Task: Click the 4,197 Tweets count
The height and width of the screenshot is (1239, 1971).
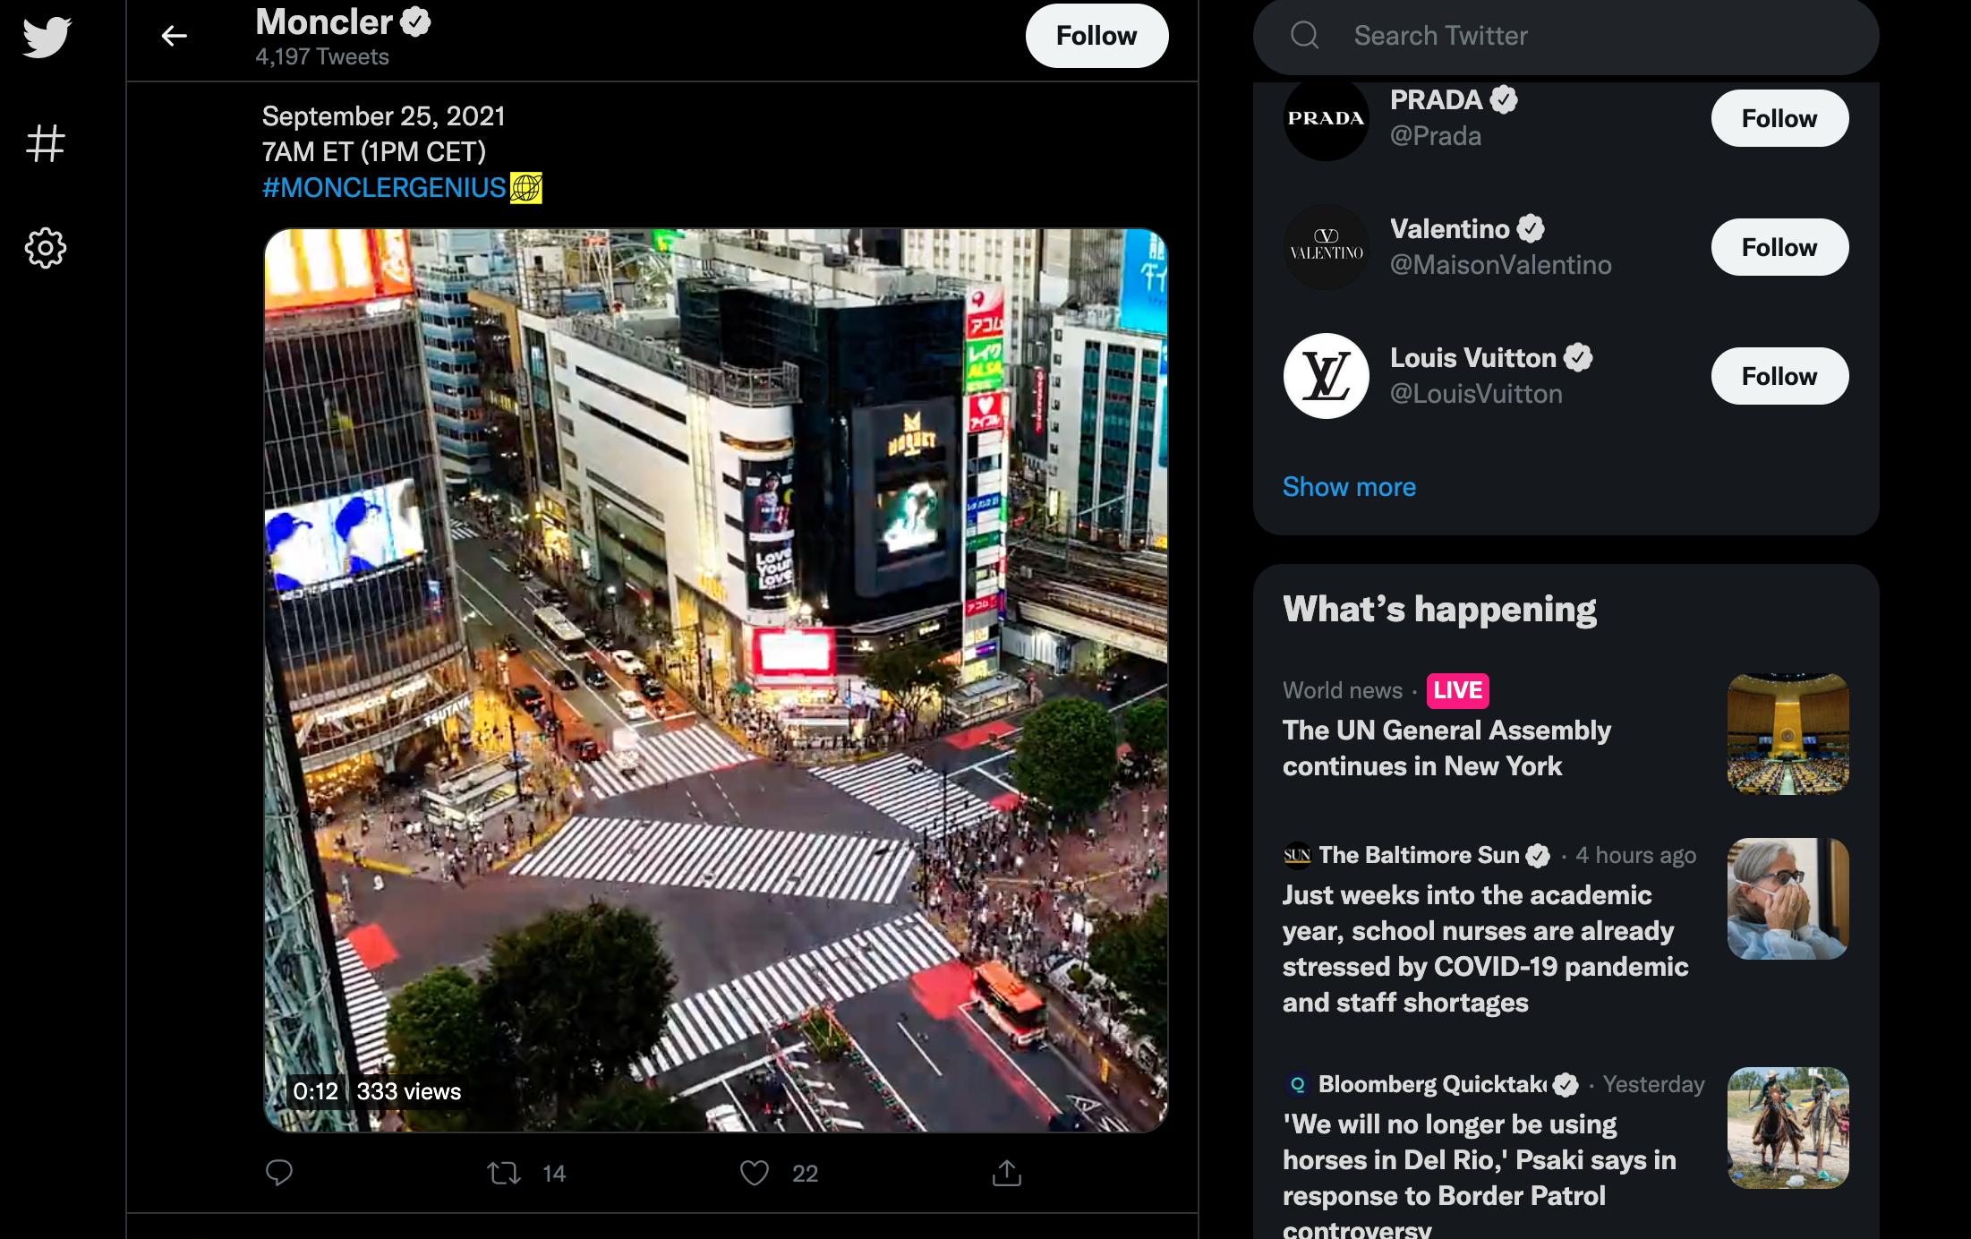Action: point(322,57)
